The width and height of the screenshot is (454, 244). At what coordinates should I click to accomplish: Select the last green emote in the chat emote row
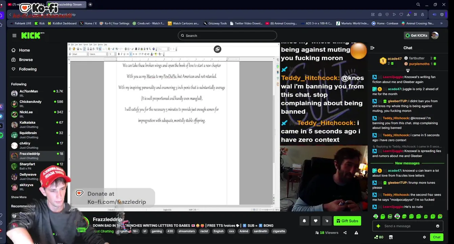tap(440, 216)
